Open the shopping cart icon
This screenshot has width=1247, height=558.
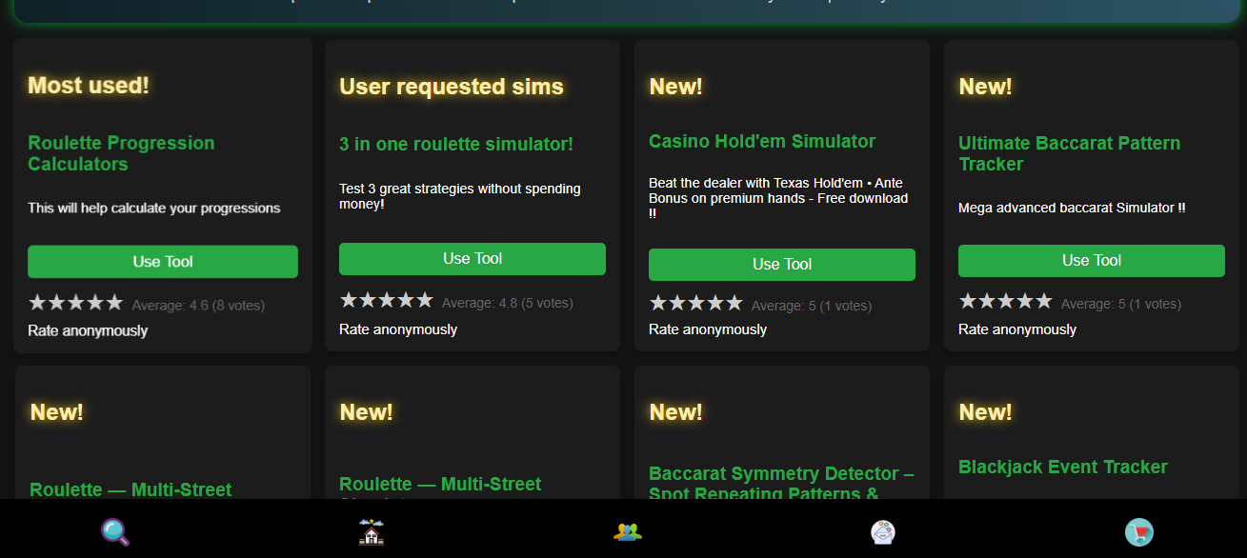pos(1138,531)
